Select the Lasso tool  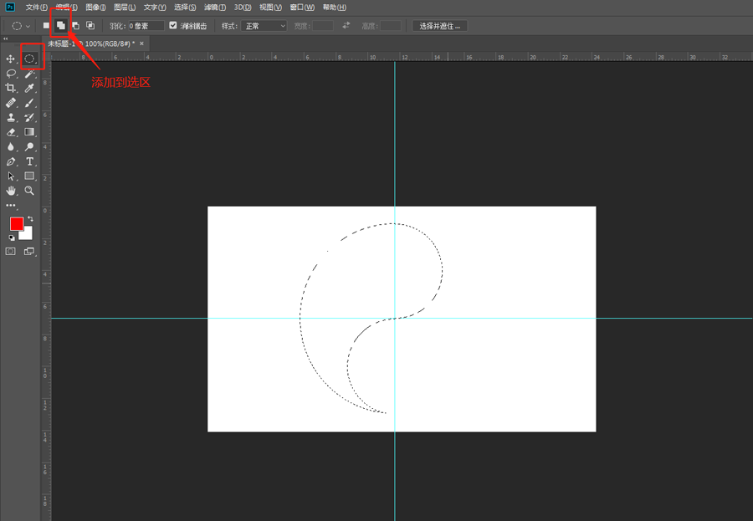(11, 74)
